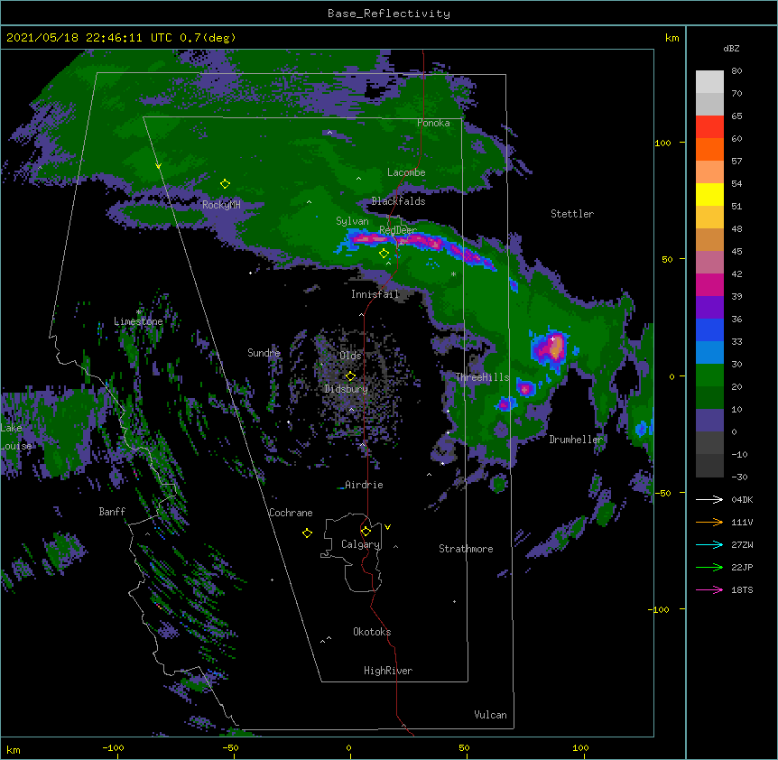Click the Cochrane town label
Screen dimensions: 778x760
[x=291, y=513]
